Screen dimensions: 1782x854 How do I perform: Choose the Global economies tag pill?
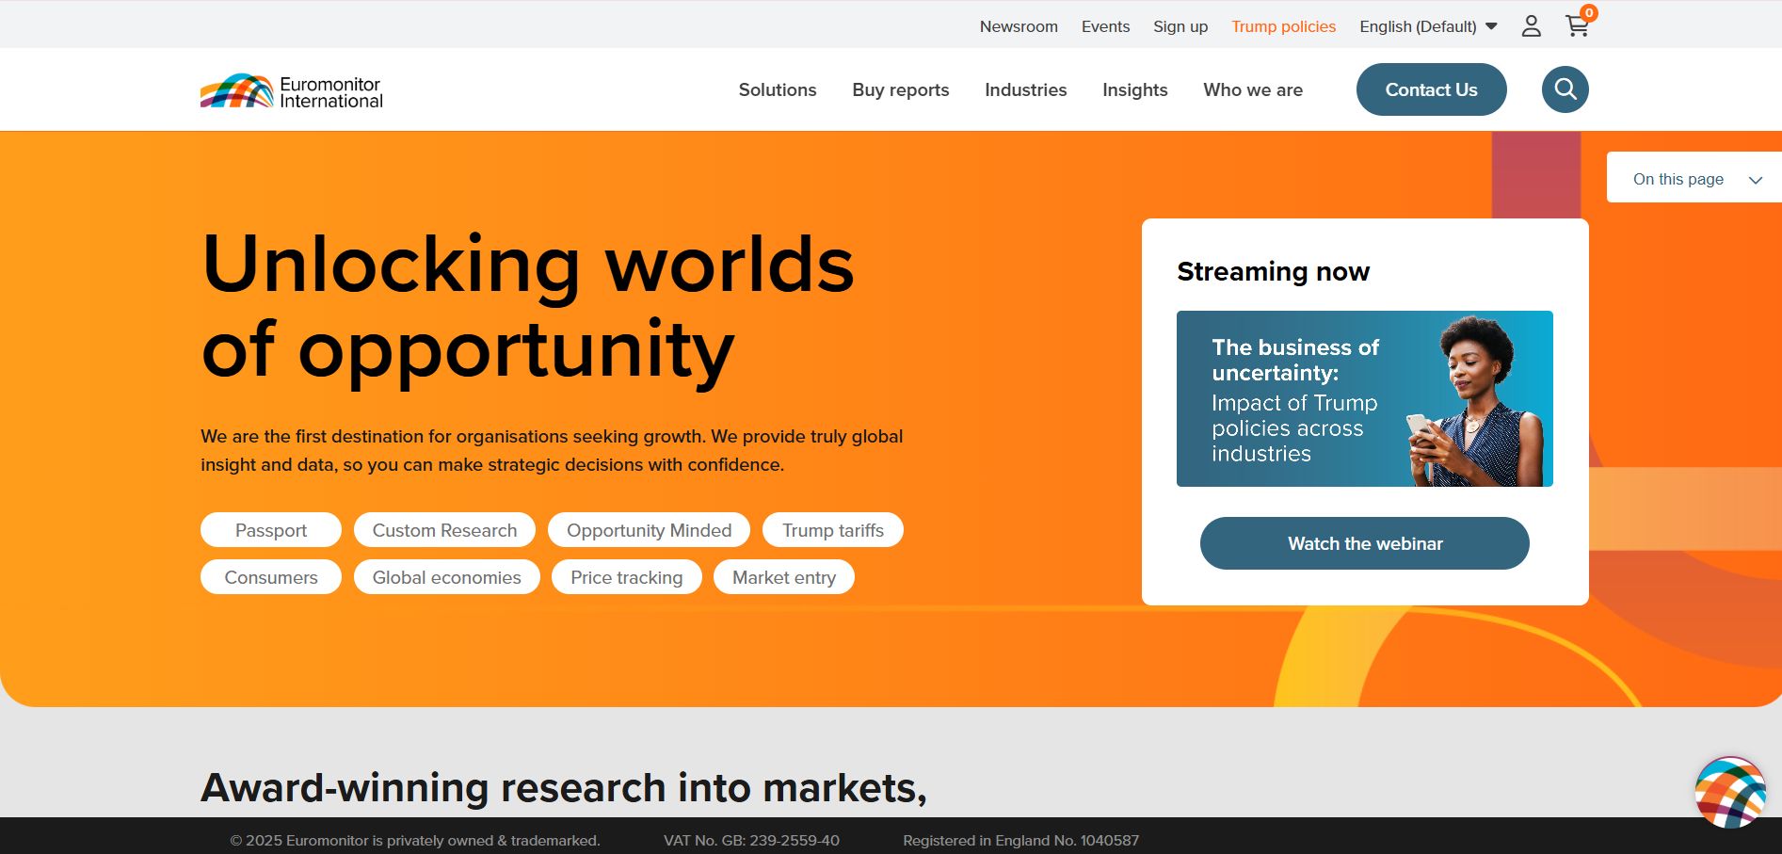446,577
